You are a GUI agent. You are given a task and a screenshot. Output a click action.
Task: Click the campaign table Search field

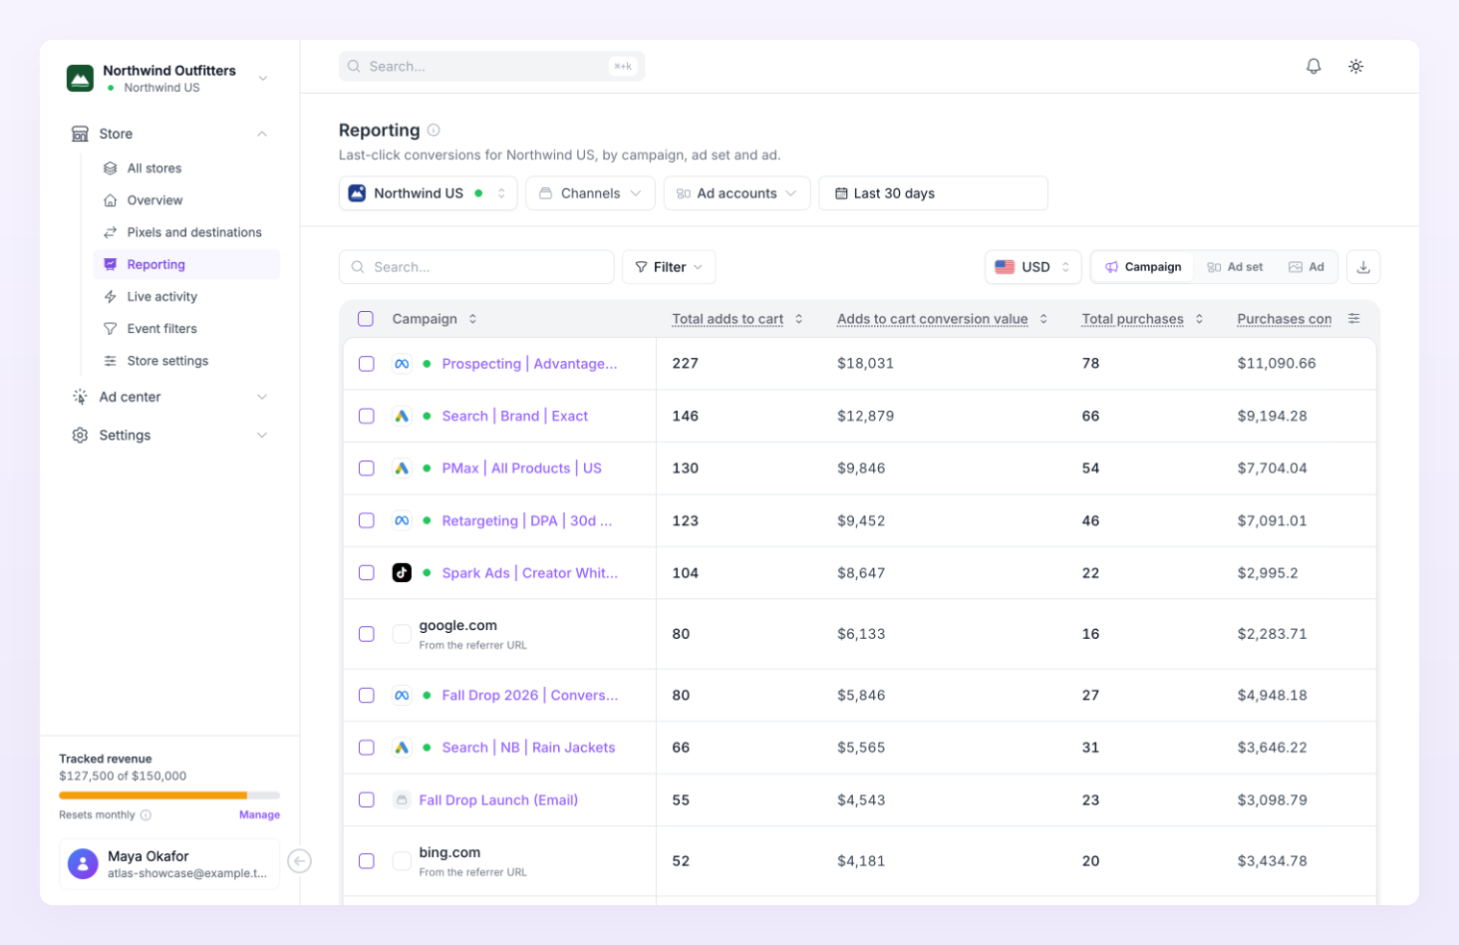476,267
